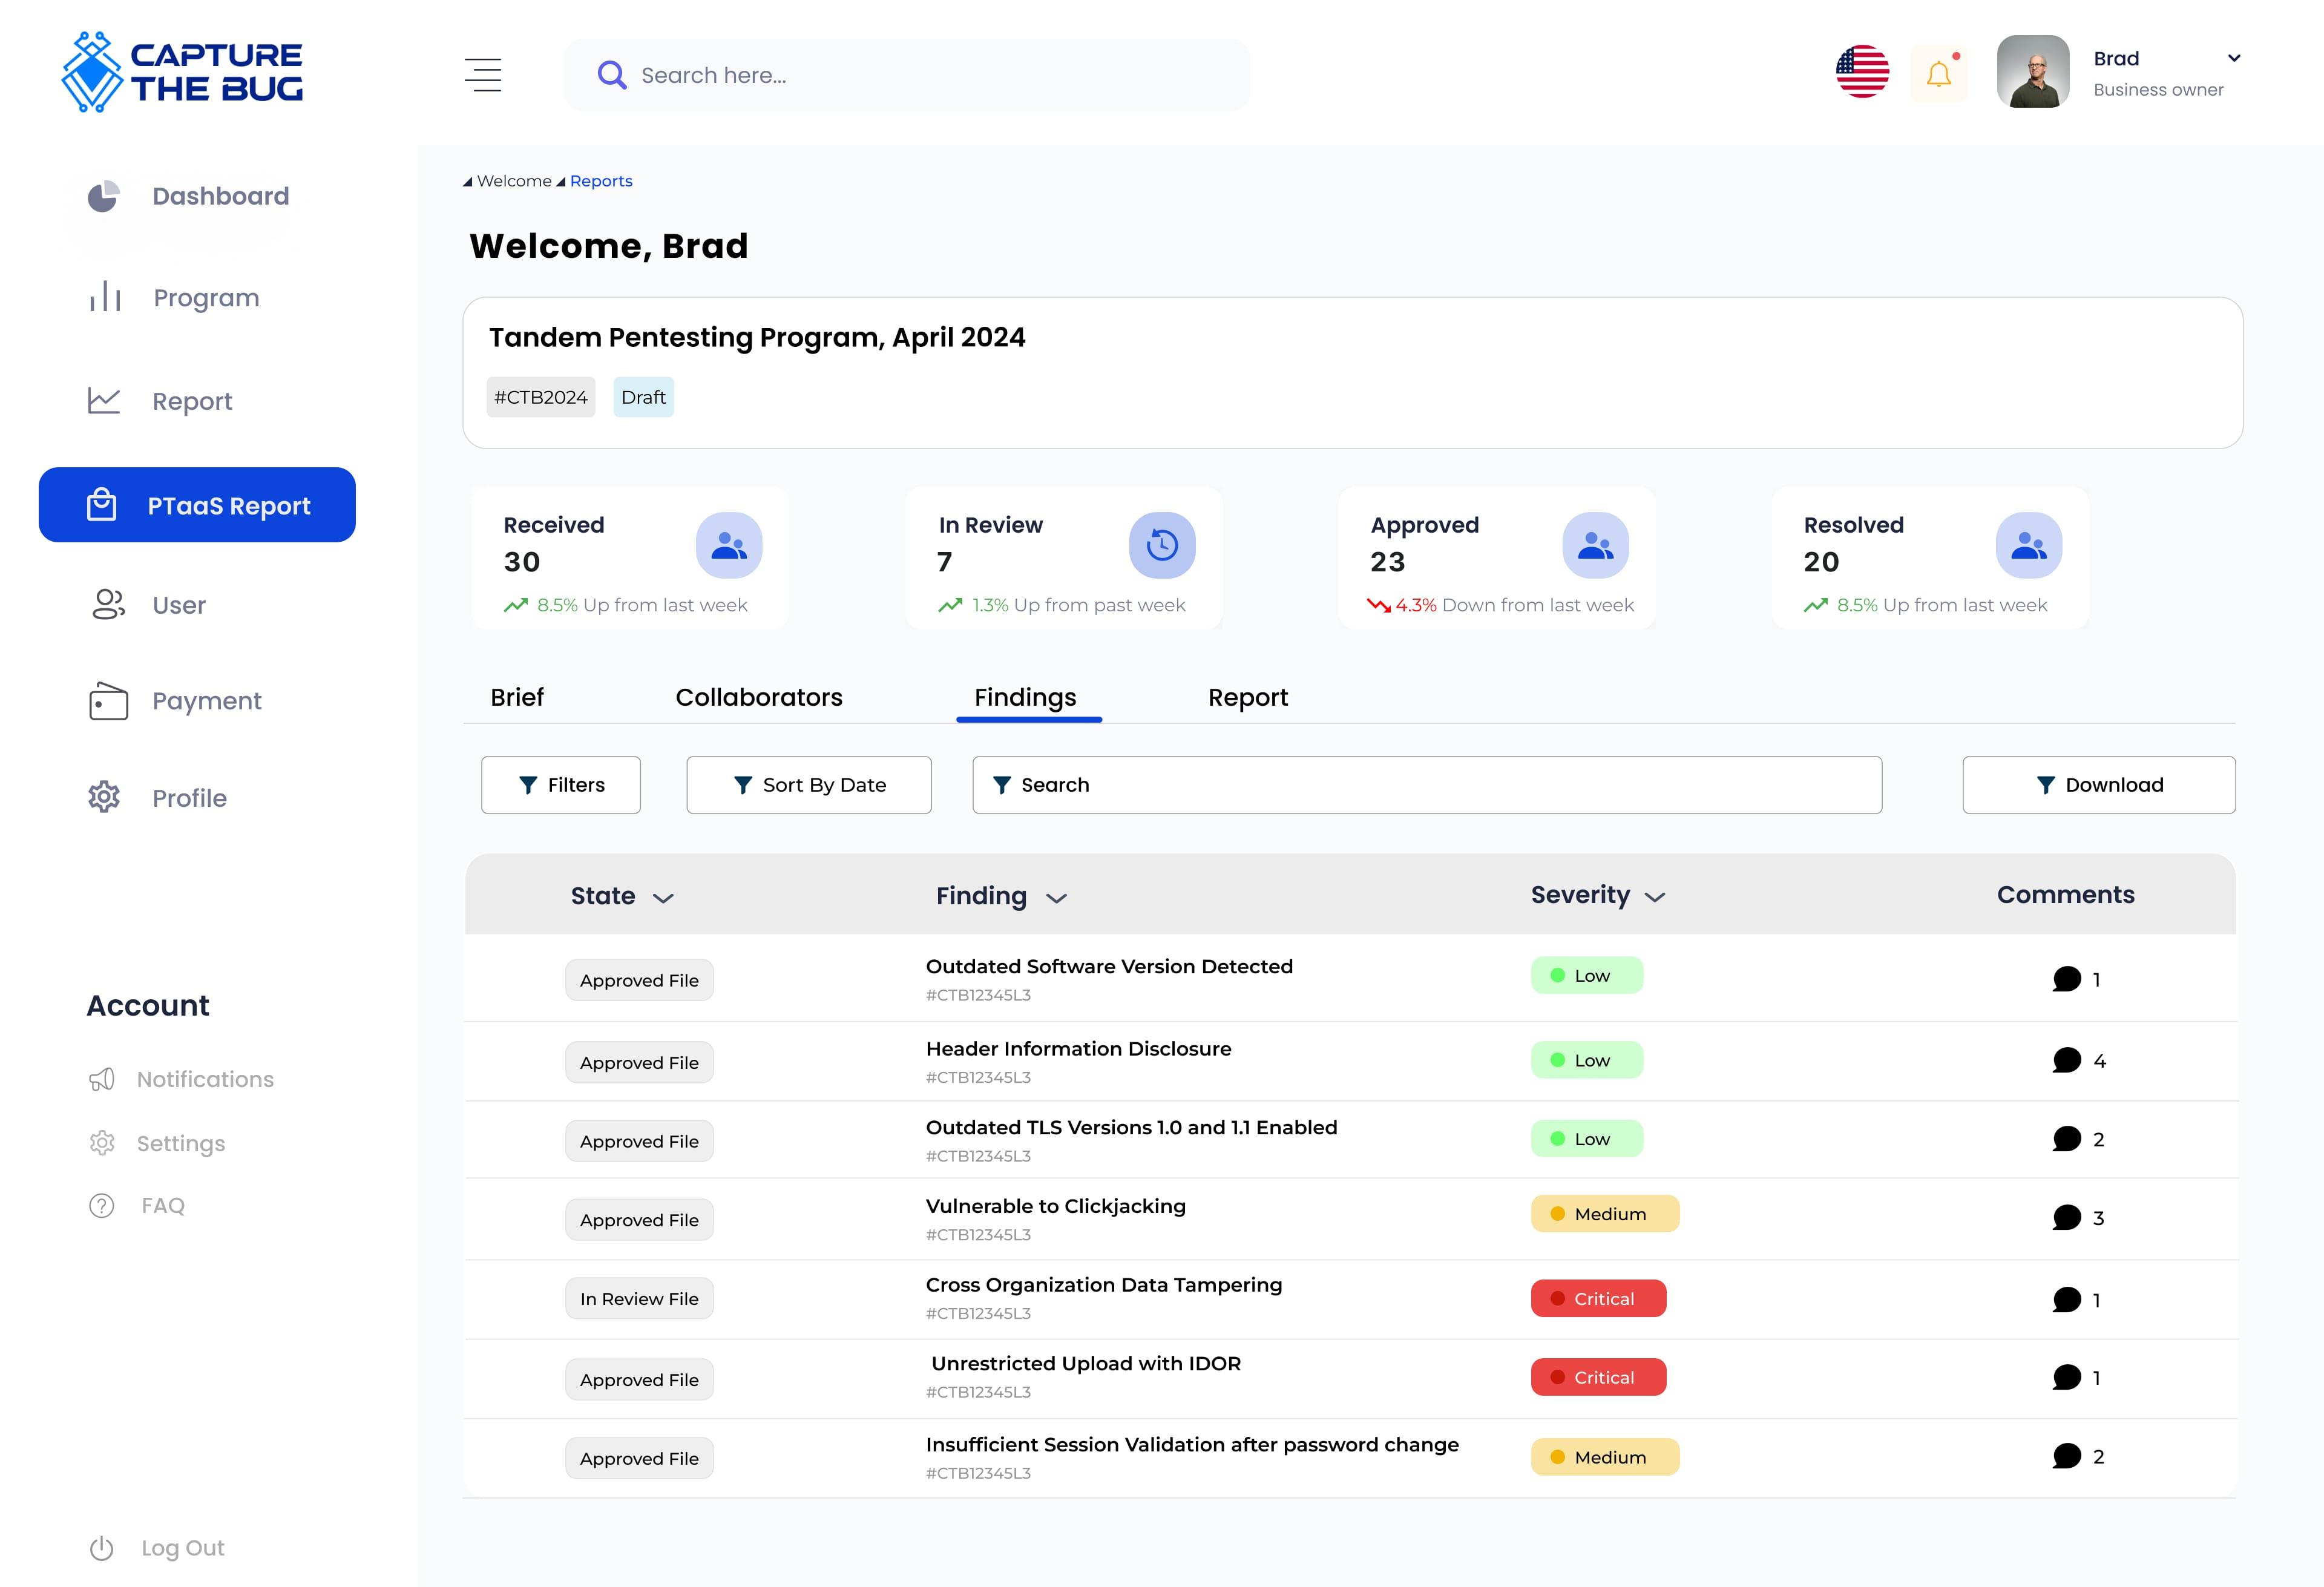Open the Filters button

tap(561, 785)
